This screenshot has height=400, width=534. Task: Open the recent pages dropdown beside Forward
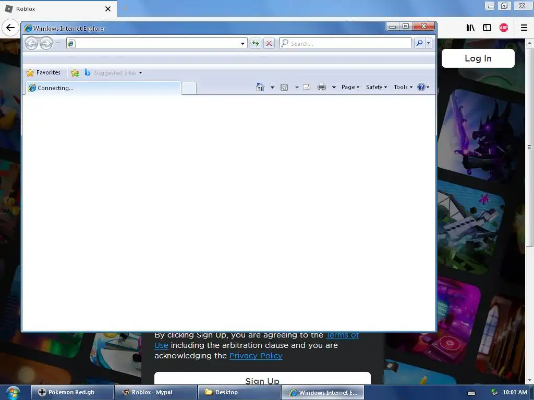coord(57,44)
